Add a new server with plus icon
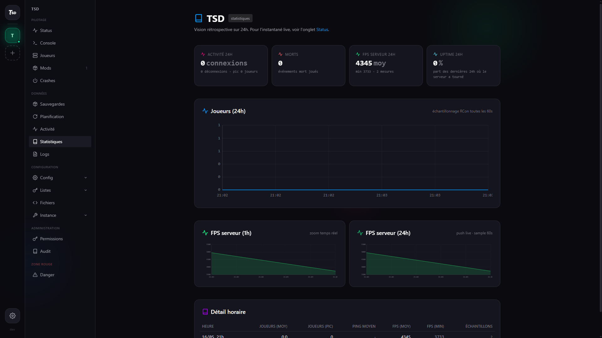Viewport: 602px width, 338px height. point(12,53)
